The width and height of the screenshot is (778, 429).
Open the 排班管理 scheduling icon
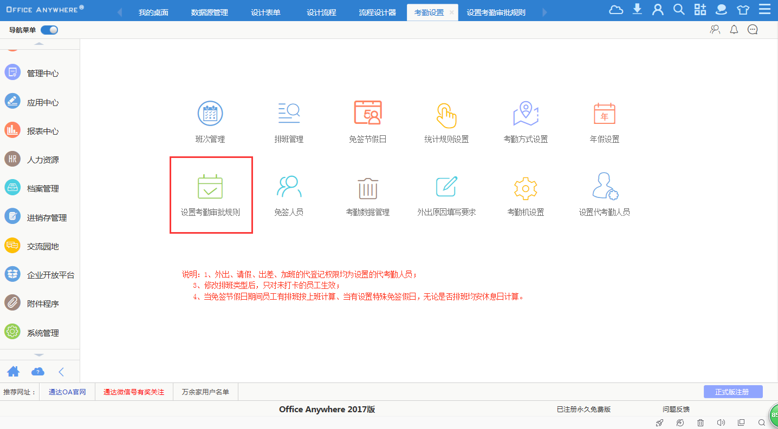pyautogui.click(x=289, y=114)
